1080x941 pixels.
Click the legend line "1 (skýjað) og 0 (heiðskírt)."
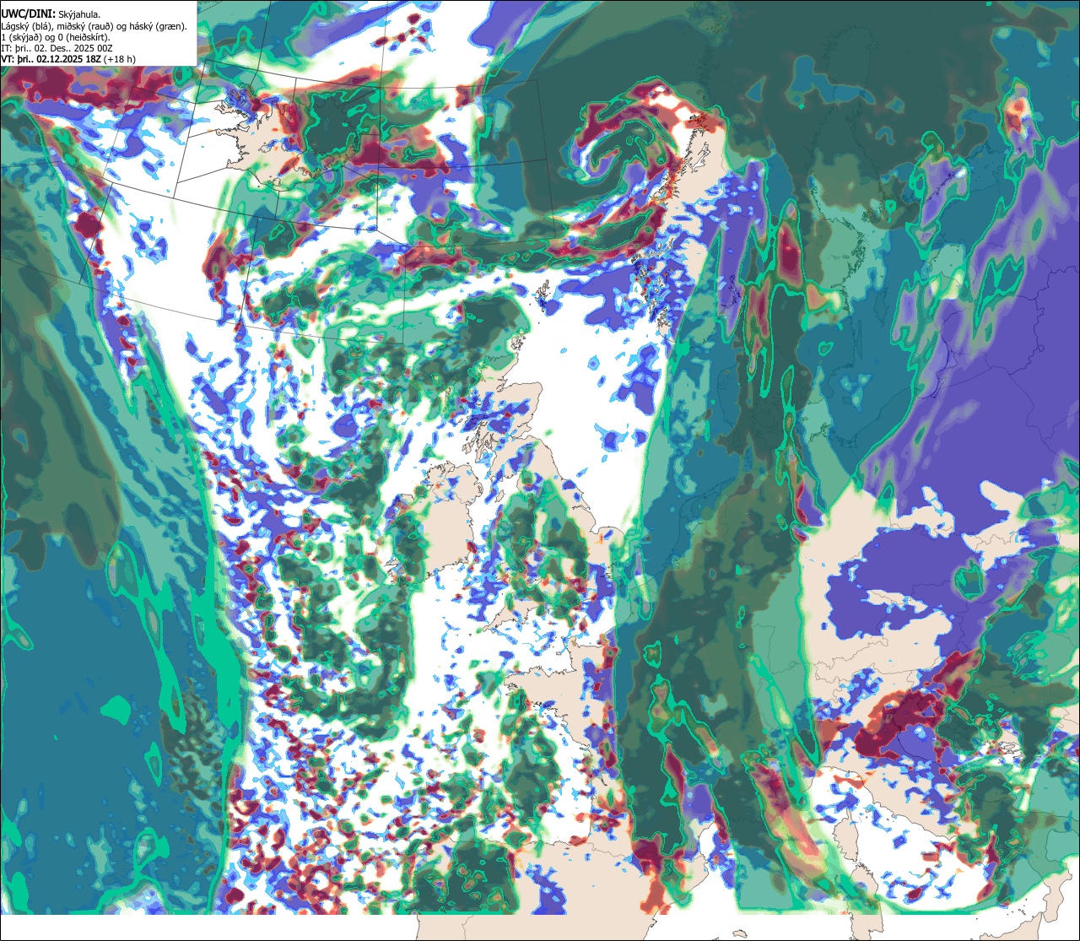[x=55, y=37]
